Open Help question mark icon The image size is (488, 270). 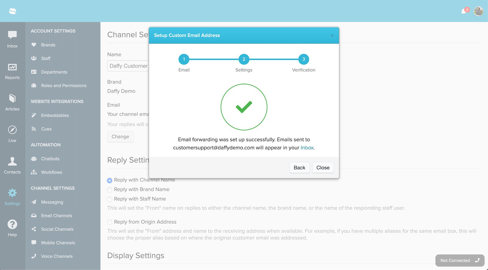click(x=12, y=224)
